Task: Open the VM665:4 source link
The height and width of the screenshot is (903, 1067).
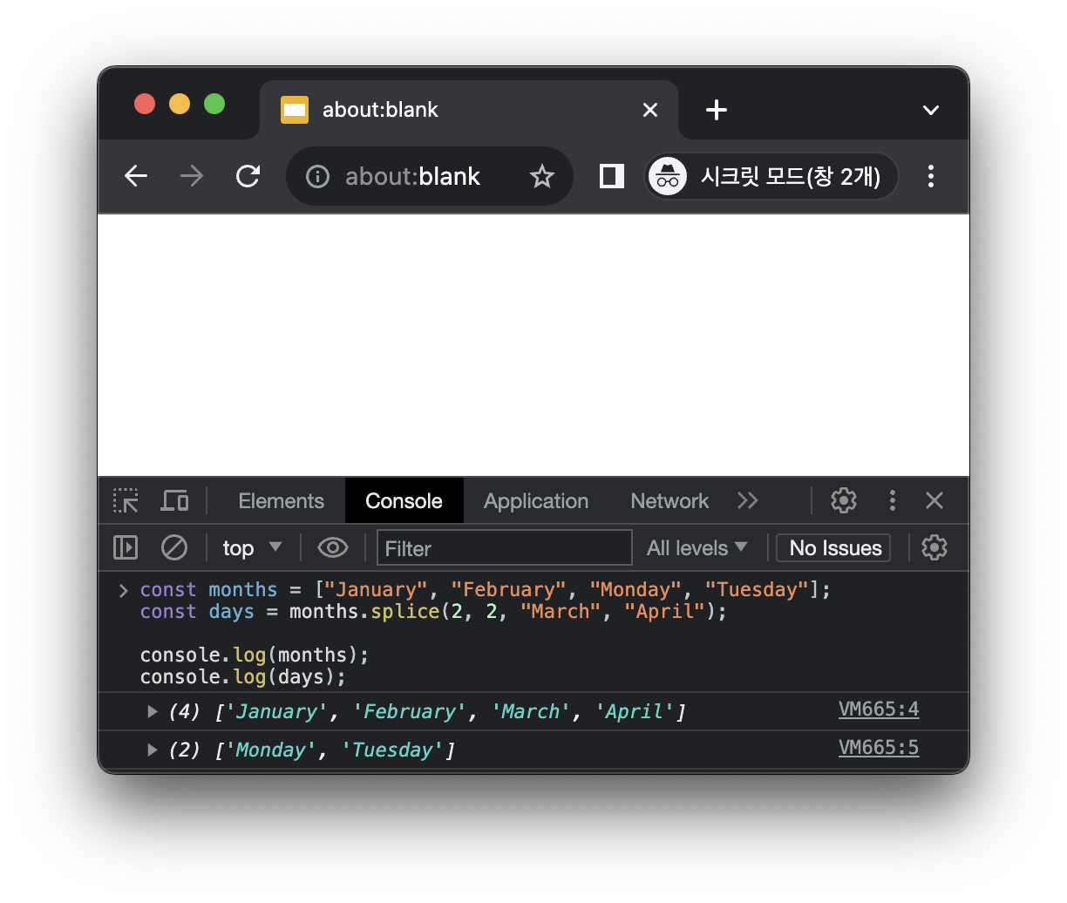Action: tap(879, 709)
